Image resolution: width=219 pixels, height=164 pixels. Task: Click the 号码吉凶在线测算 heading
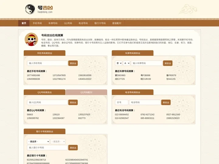pos(52,35)
